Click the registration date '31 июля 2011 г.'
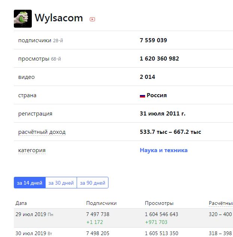Viewport: 233px width, 237px height. coord(163,114)
